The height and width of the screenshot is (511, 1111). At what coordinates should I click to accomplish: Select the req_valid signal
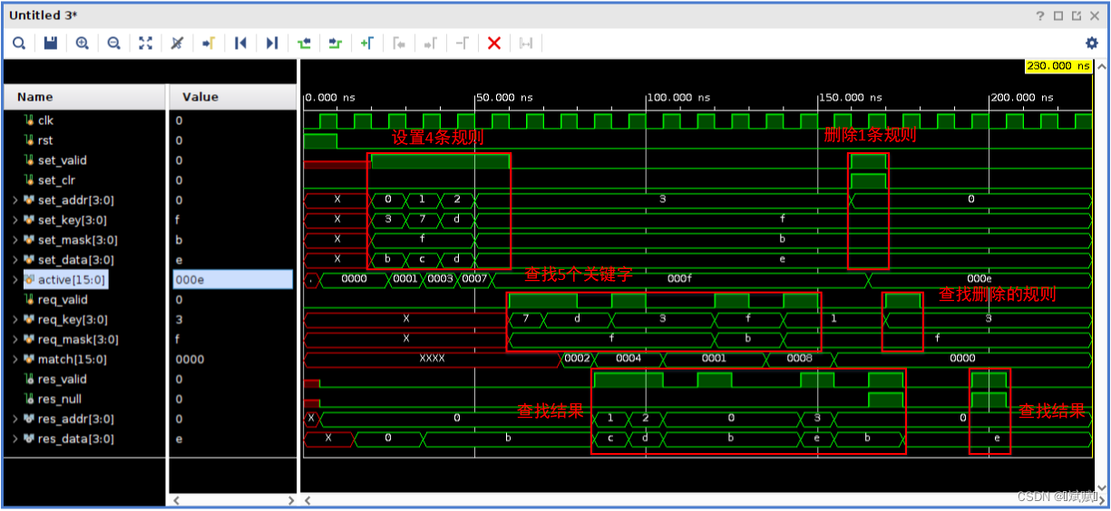click(63, 300)
